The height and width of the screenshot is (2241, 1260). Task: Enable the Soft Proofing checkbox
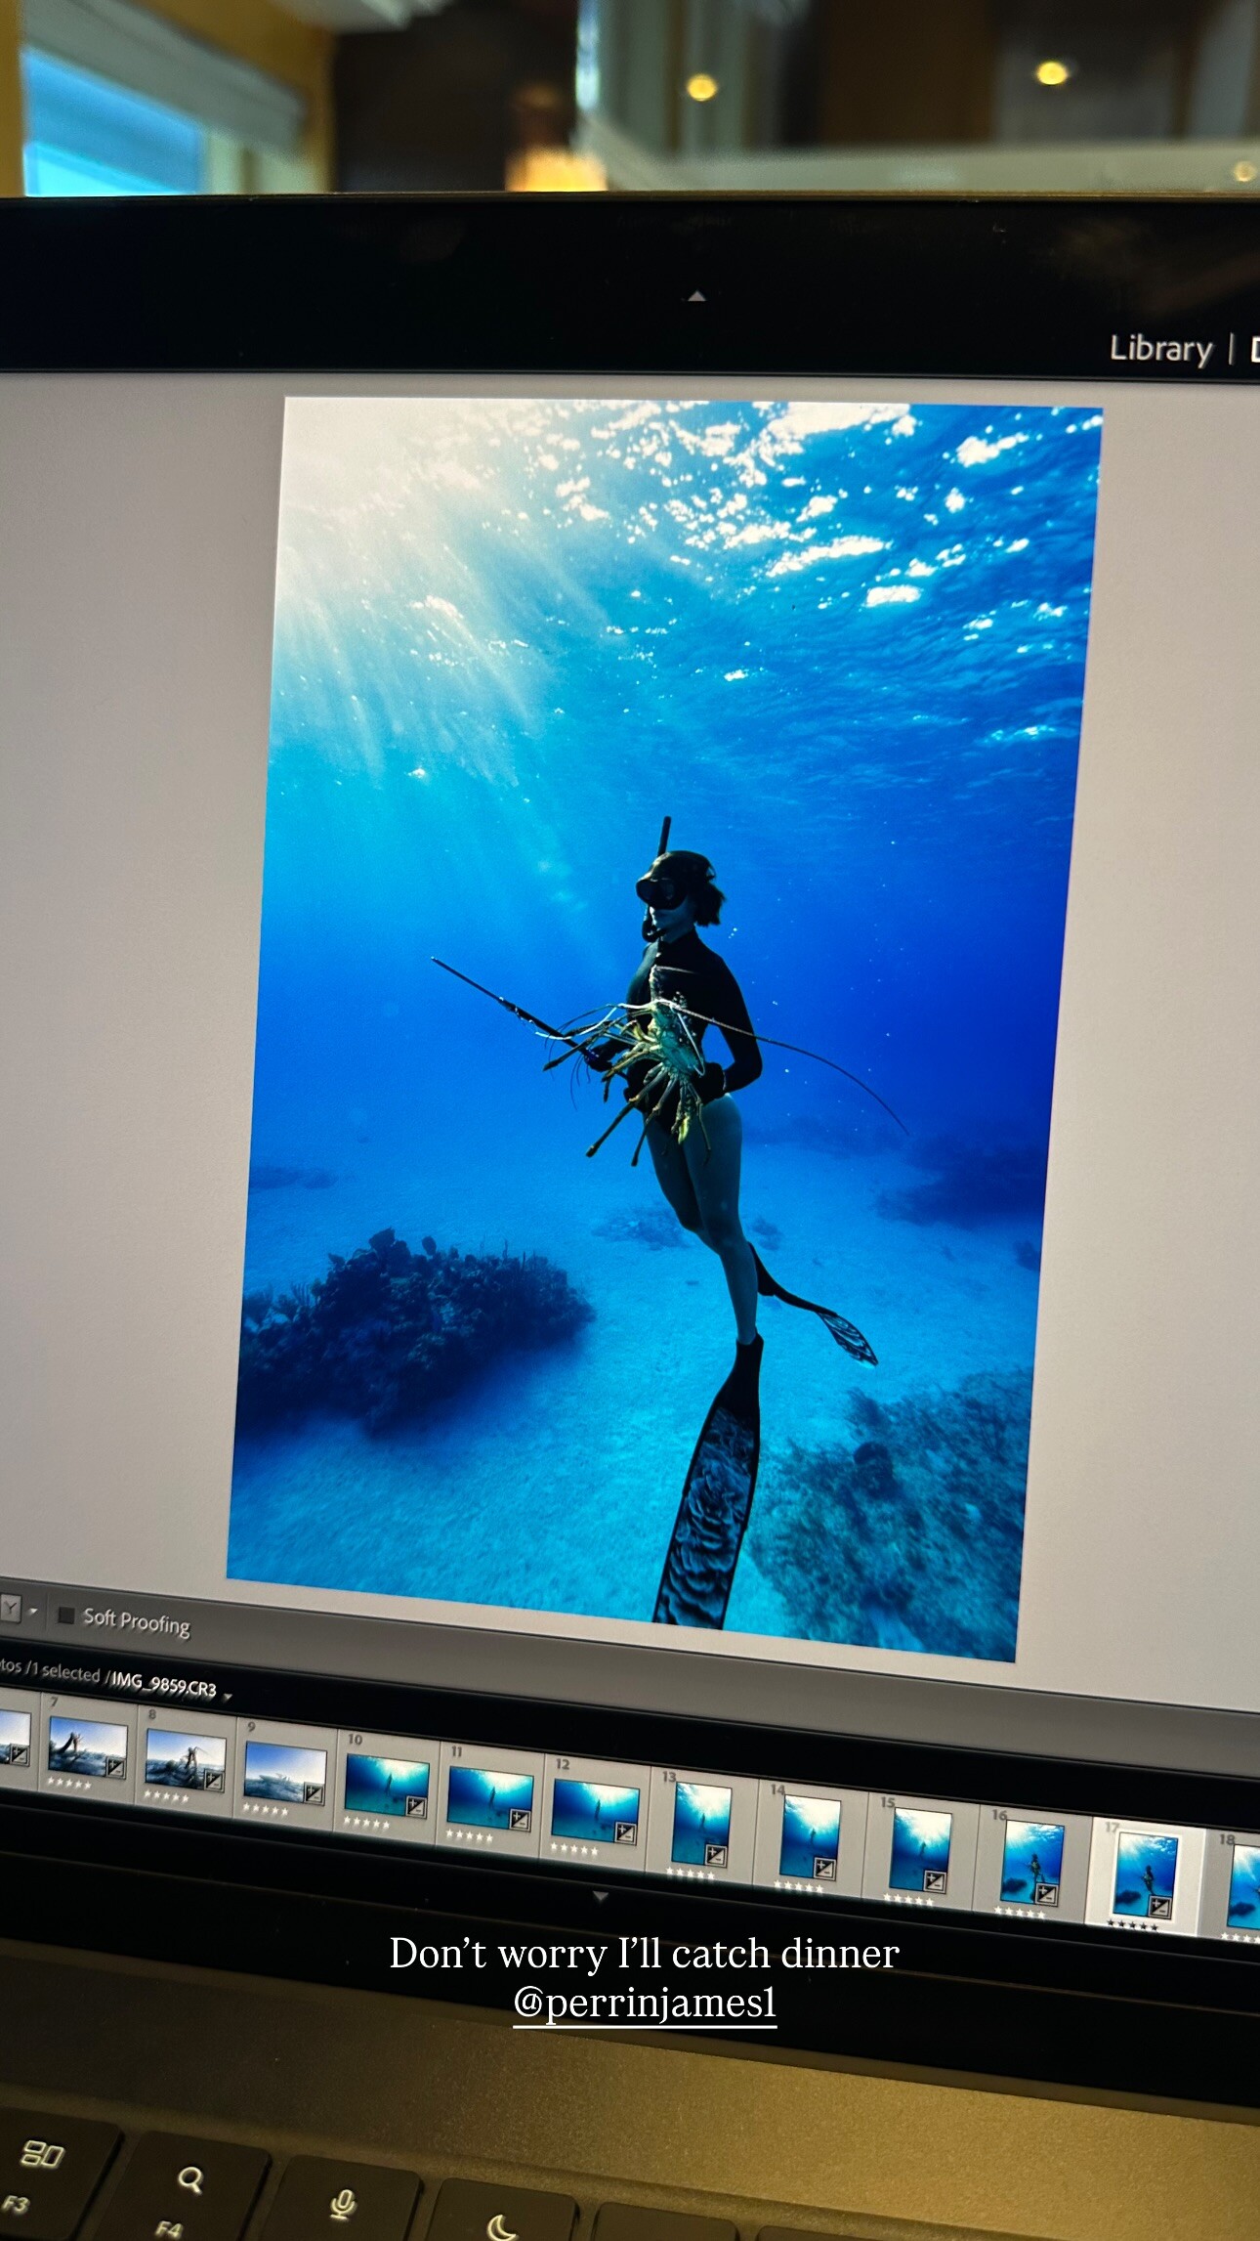[66, 1616]
